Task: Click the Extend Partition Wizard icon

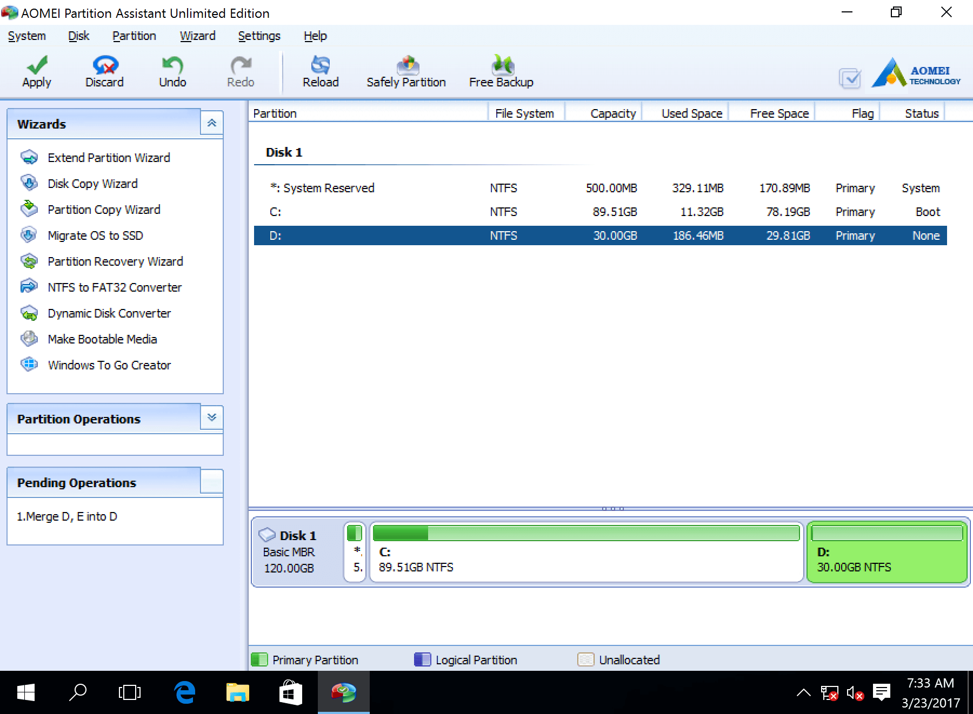Action: pyautogui.click(x=29, y=157)
